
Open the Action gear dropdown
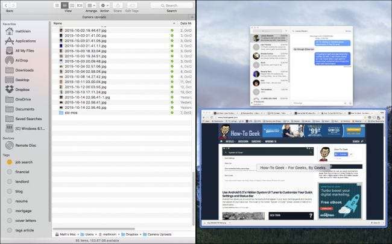point(104,5)
